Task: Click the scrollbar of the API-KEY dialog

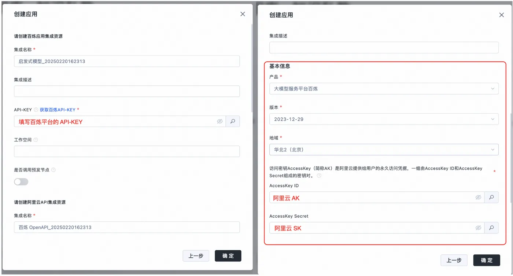Action: [251, 68]
